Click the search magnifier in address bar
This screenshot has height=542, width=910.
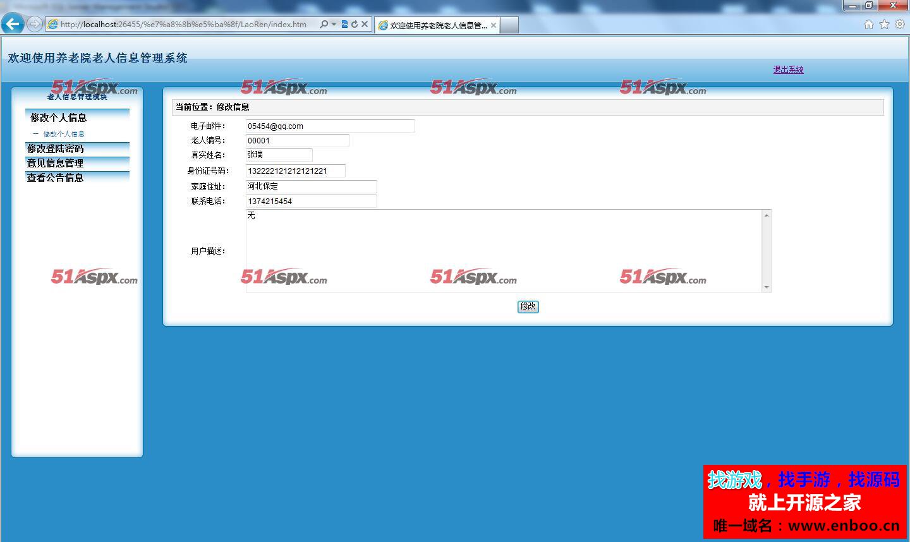click(324, 24)
